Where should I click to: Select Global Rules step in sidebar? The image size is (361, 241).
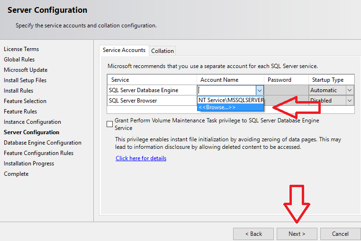(x=19, y=60)
